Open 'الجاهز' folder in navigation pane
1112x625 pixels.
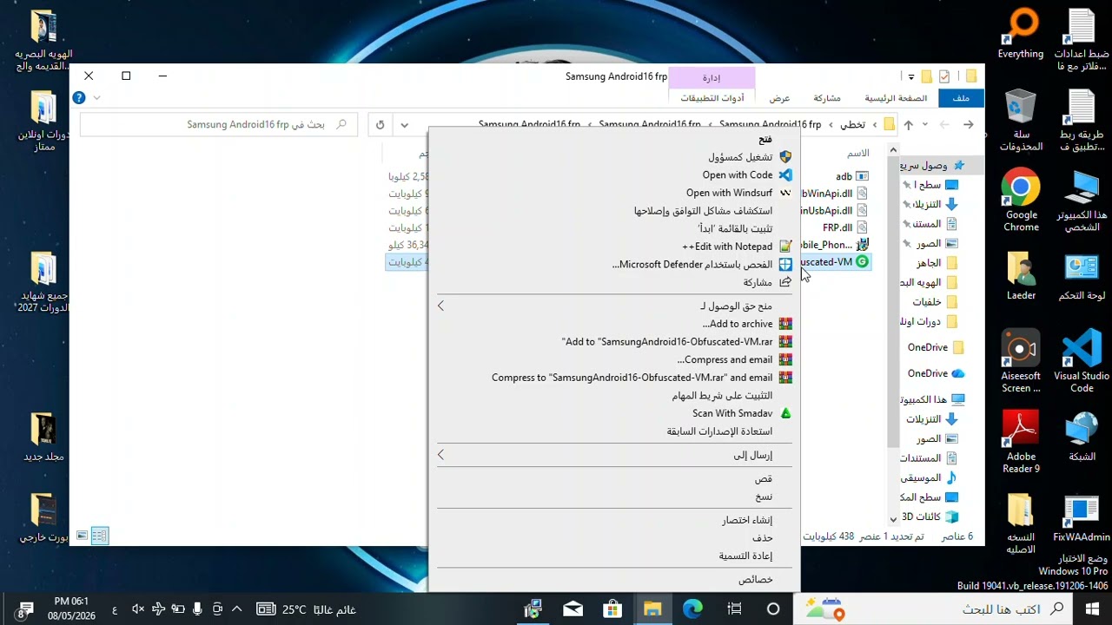click(937, 263)
